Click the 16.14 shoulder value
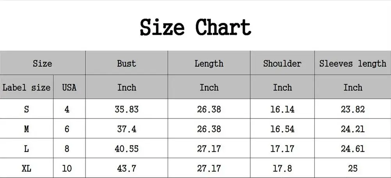This screenshot has height=178, width=391. (282, 109)
